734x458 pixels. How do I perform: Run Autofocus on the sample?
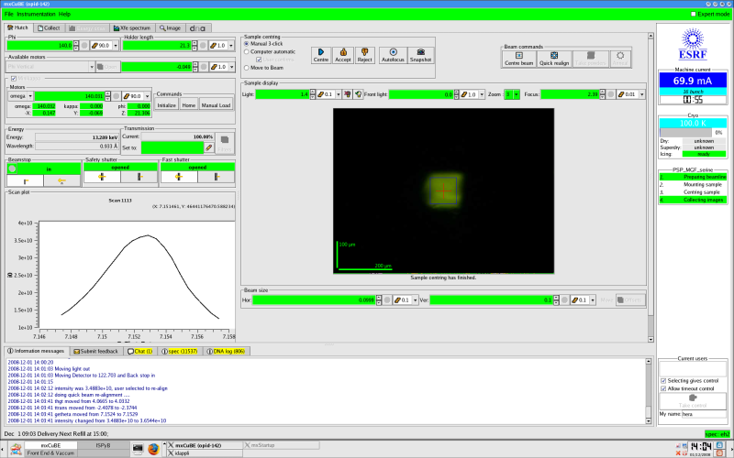coord(393,56)
